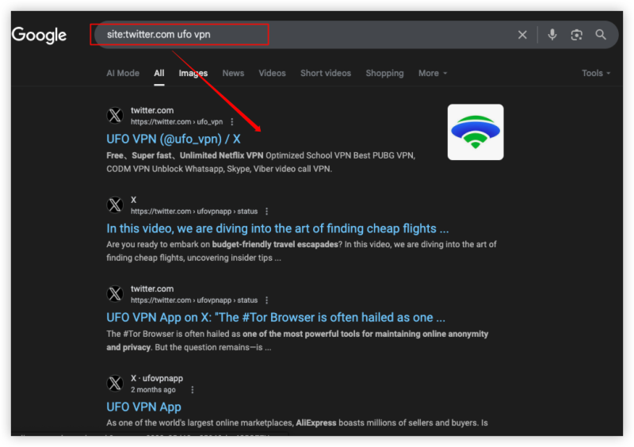
Task: Click the 'X · ufovpnapp' source label
Action: coord(157,378)
